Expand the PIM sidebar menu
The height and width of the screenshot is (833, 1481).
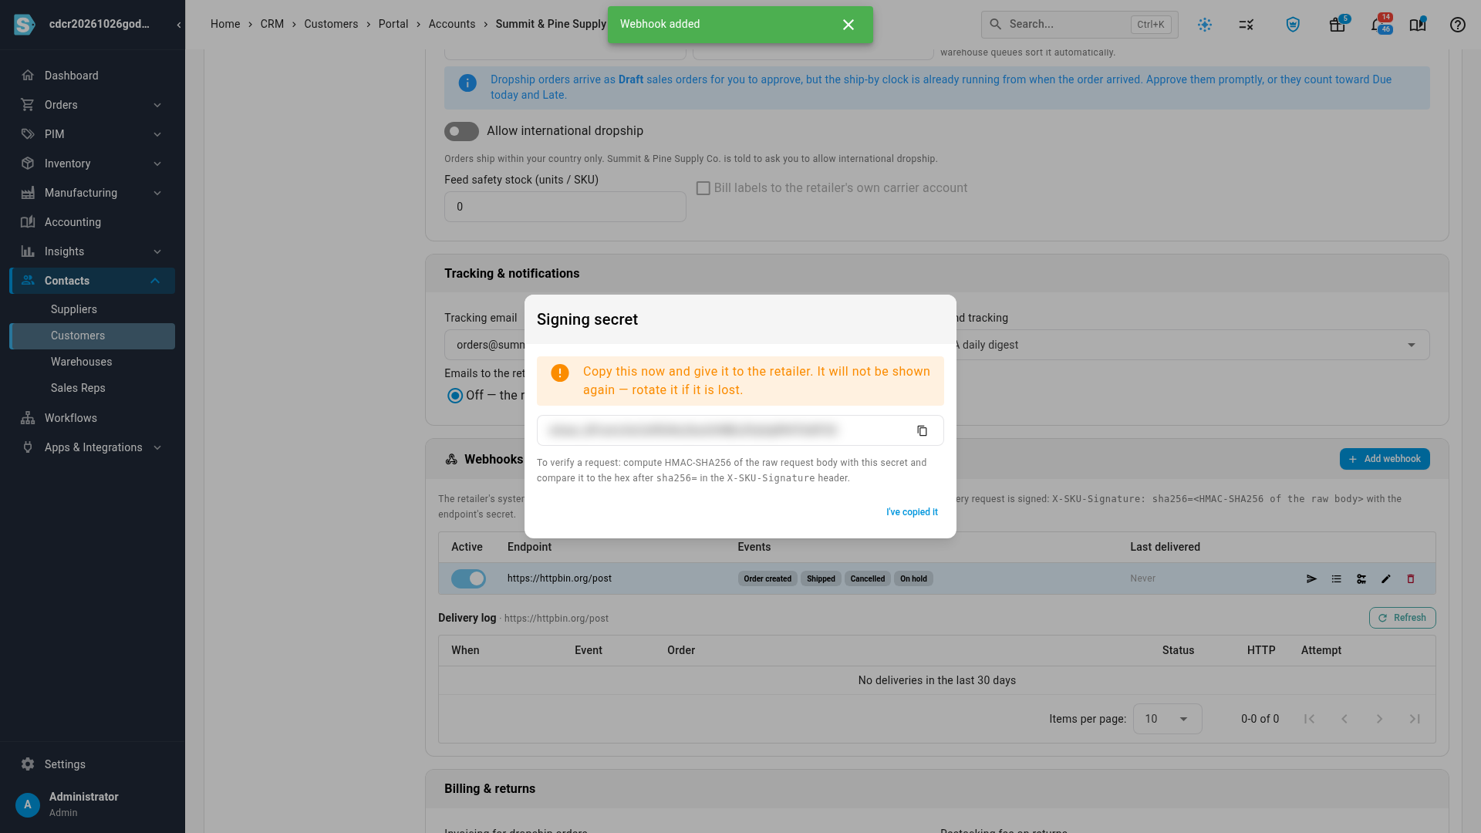point(93,134)
